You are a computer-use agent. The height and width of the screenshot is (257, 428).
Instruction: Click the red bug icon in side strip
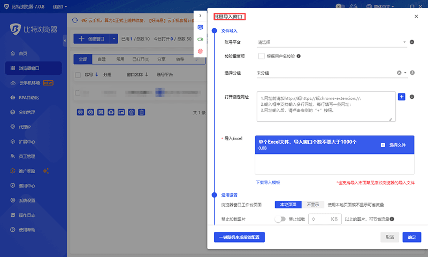pos(200,51)
